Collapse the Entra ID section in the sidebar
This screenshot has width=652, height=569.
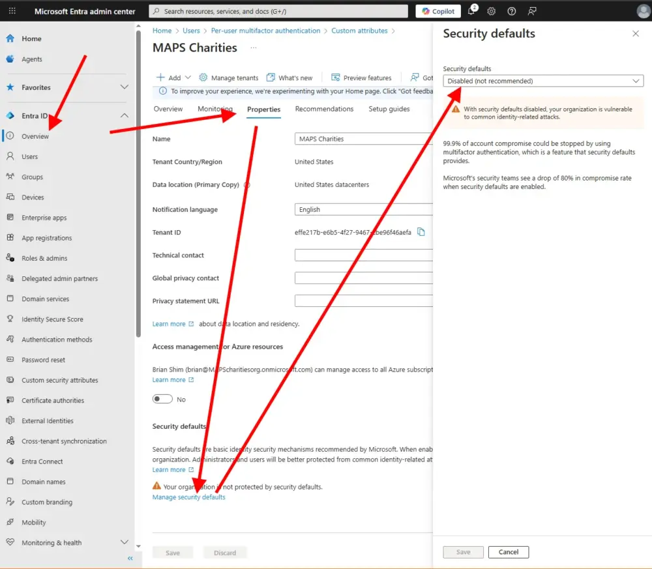(123, 115)
